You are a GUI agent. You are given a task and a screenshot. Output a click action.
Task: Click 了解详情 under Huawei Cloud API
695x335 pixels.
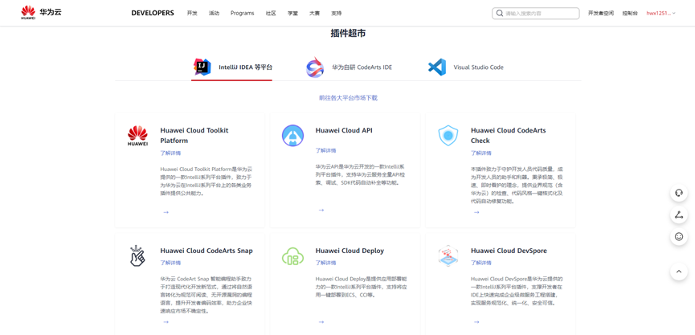click(x=325, y=151)
